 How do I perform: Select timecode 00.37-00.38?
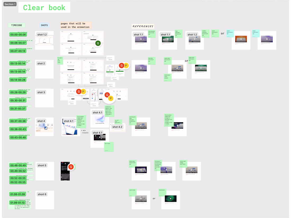(18, 121)
